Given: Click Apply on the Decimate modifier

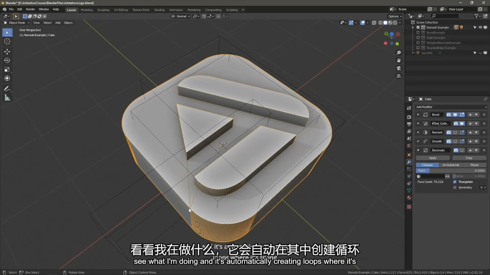Looking at the screenshot, I should pyautogui.click(x=433, y=158).
